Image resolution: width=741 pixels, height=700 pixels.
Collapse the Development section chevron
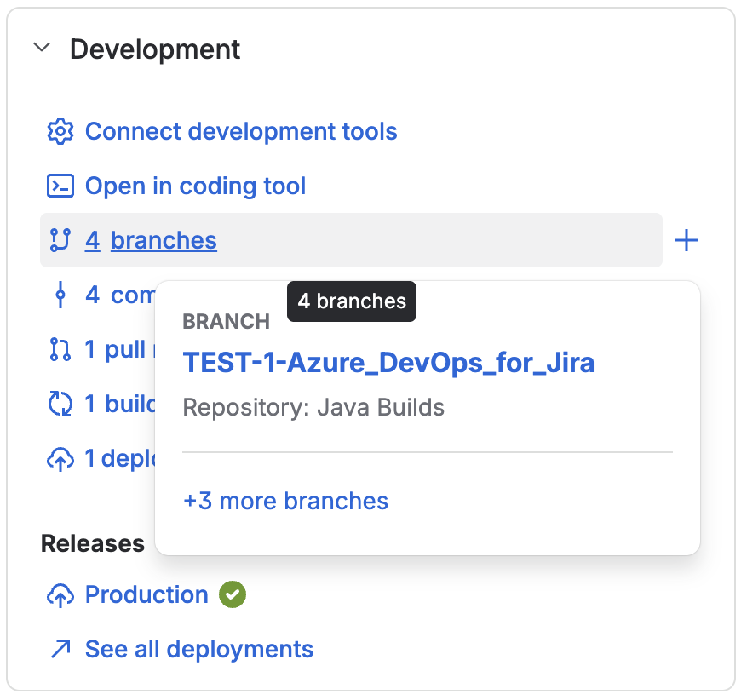pos(42,47)
